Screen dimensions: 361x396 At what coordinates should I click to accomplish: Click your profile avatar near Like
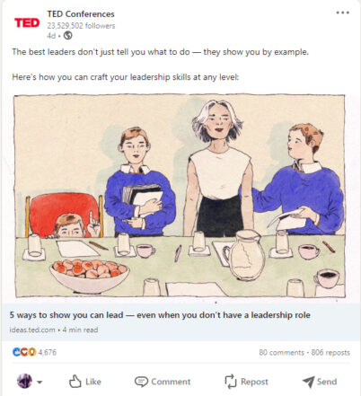tap(24, 382)
